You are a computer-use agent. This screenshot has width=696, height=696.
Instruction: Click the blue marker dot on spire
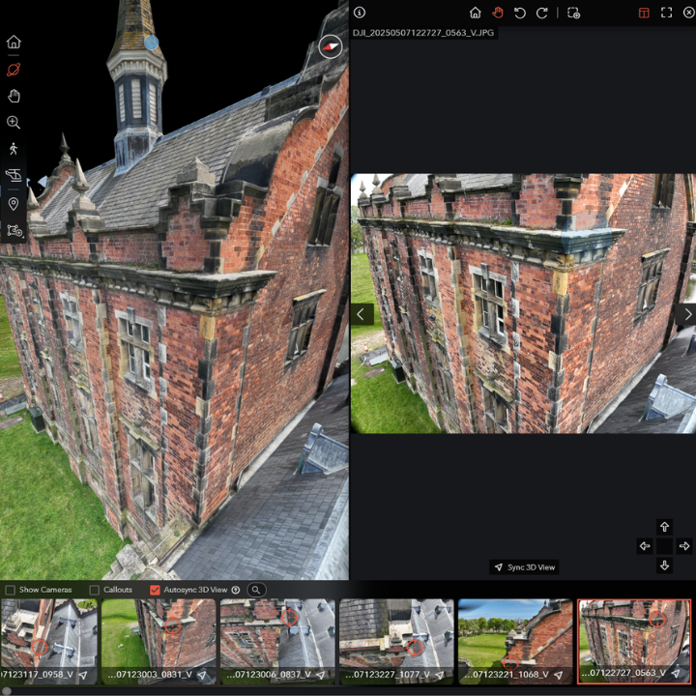152,43
